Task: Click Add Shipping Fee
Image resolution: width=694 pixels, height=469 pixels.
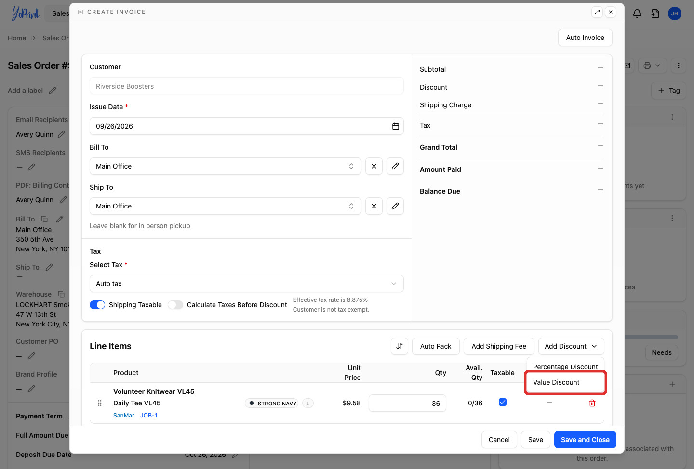Action: pos(499,346)
